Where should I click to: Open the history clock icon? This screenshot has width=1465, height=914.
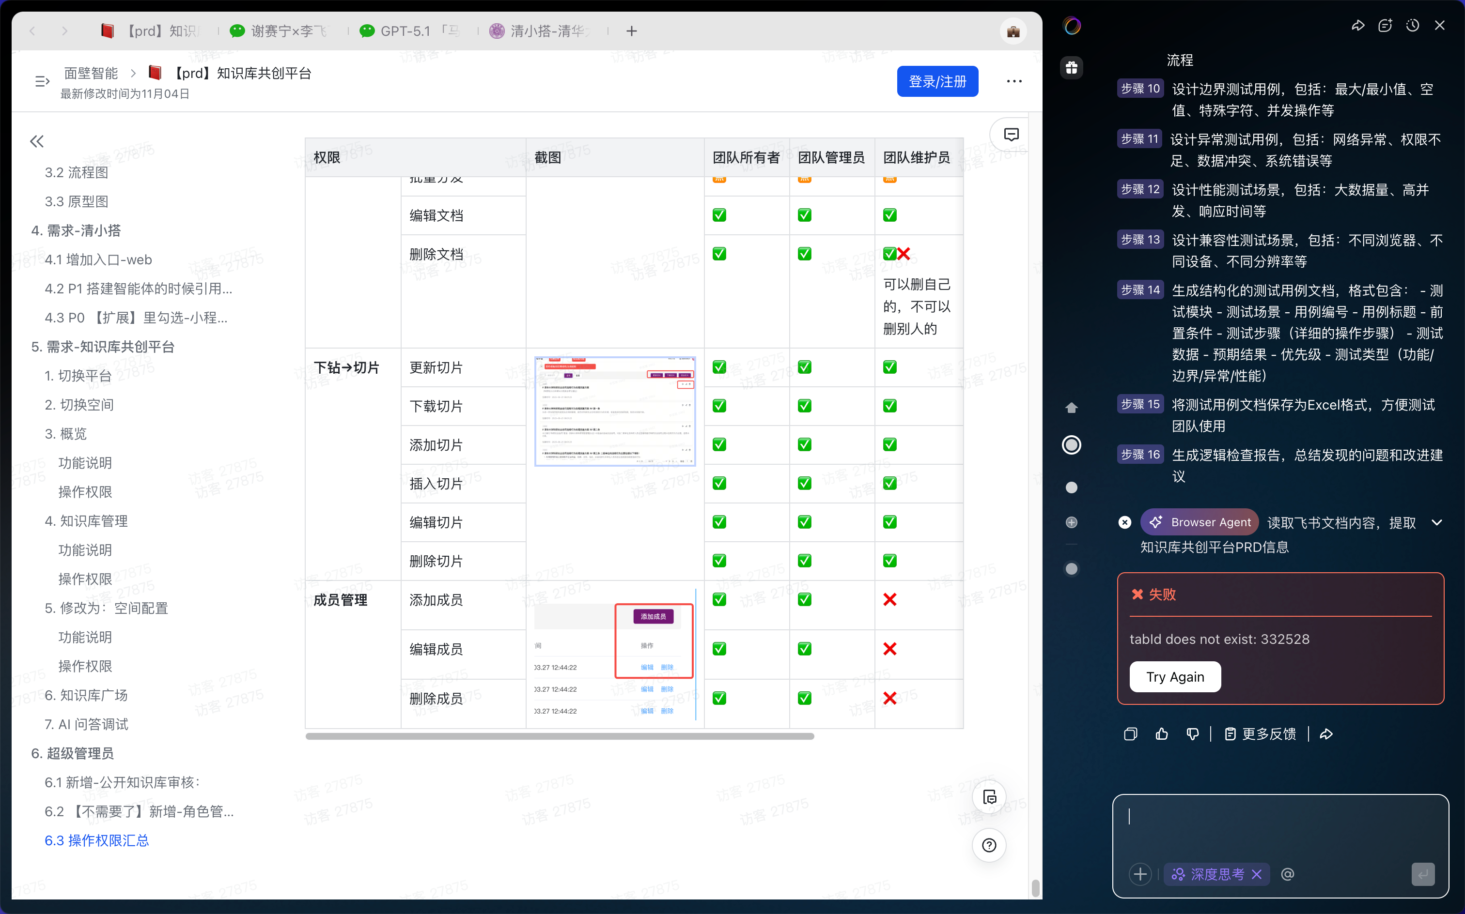point(1412,25)
